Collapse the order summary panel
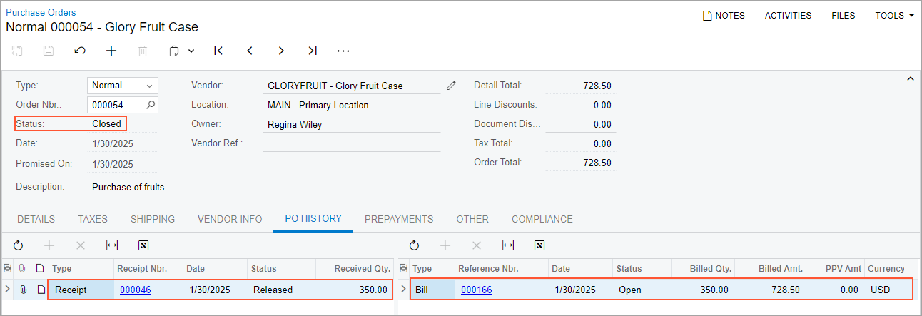Viewport: 922px width, 316px height. [910, 79]
